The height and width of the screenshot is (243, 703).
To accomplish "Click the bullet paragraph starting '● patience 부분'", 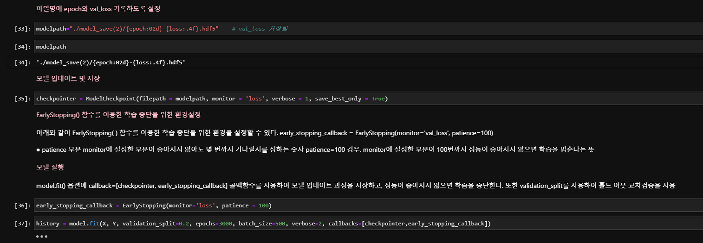I will click(x=315, y=150).
